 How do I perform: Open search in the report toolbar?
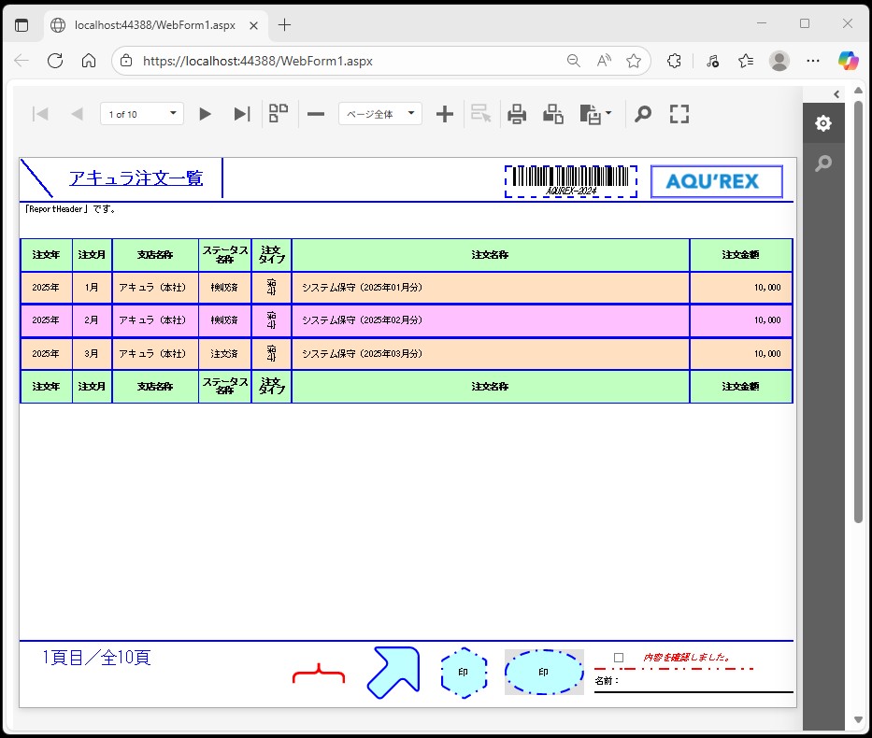pos(643,114)
